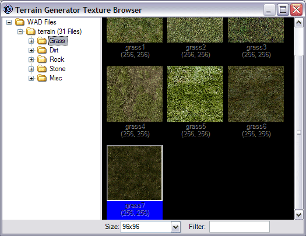Image resolution: width=306 pixels, height=236 pixels.
Task: Click the Dirt folder icon
Action: coord(42,50)
